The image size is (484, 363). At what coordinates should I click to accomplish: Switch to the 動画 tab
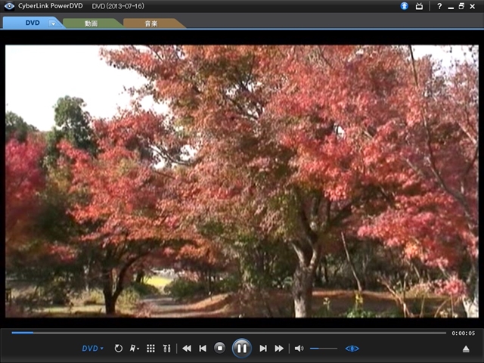click(x=91, y=23)
